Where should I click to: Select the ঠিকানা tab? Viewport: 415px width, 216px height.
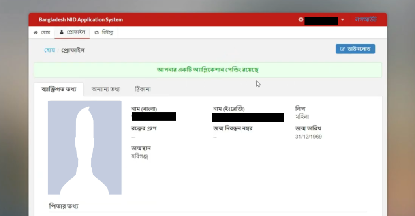(x=142, y=89)
